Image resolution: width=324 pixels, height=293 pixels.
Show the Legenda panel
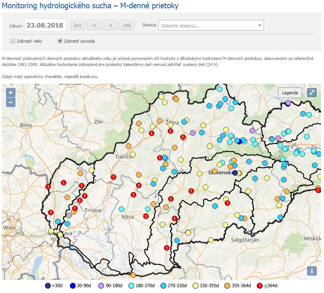click(x=290, y=93)
